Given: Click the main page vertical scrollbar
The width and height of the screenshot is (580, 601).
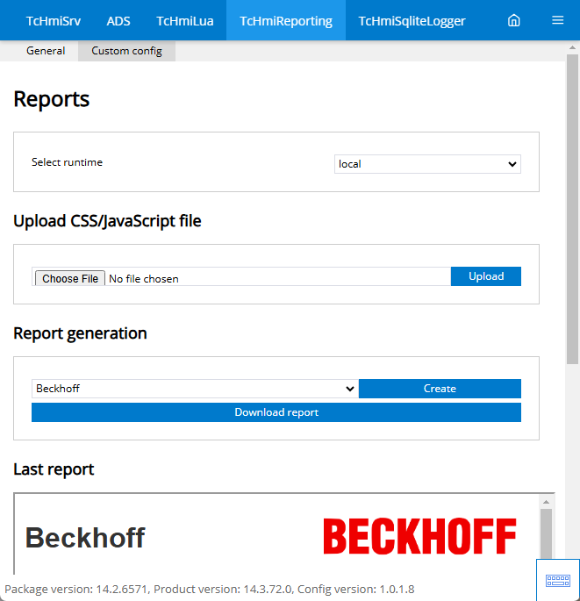Looking at the screenshot, I should (572, 209).
